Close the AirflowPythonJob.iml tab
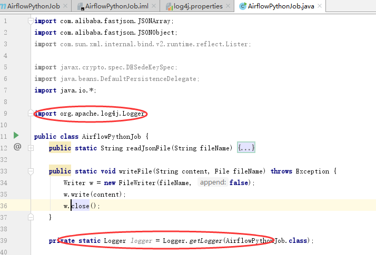 154,6
